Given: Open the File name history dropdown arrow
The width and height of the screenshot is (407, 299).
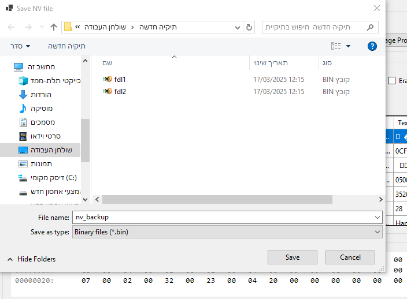Looking at the screenshot, I should click(x=378, y=217).
